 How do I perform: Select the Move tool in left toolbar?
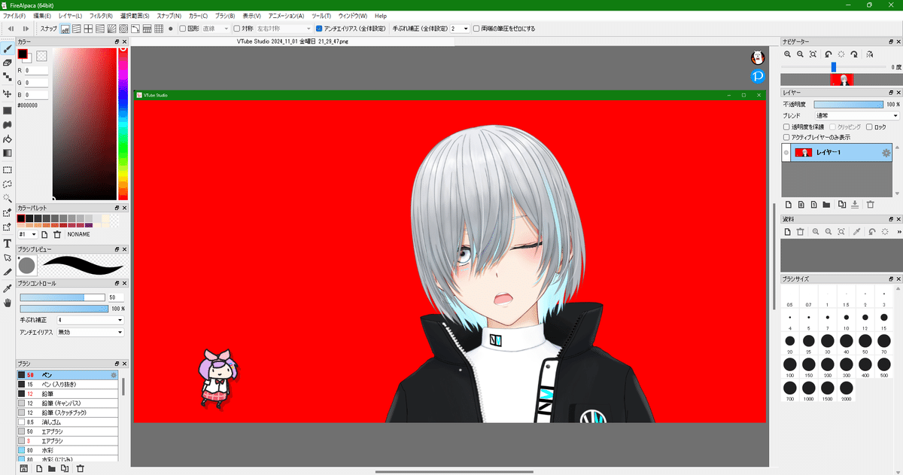click(7, 94)
